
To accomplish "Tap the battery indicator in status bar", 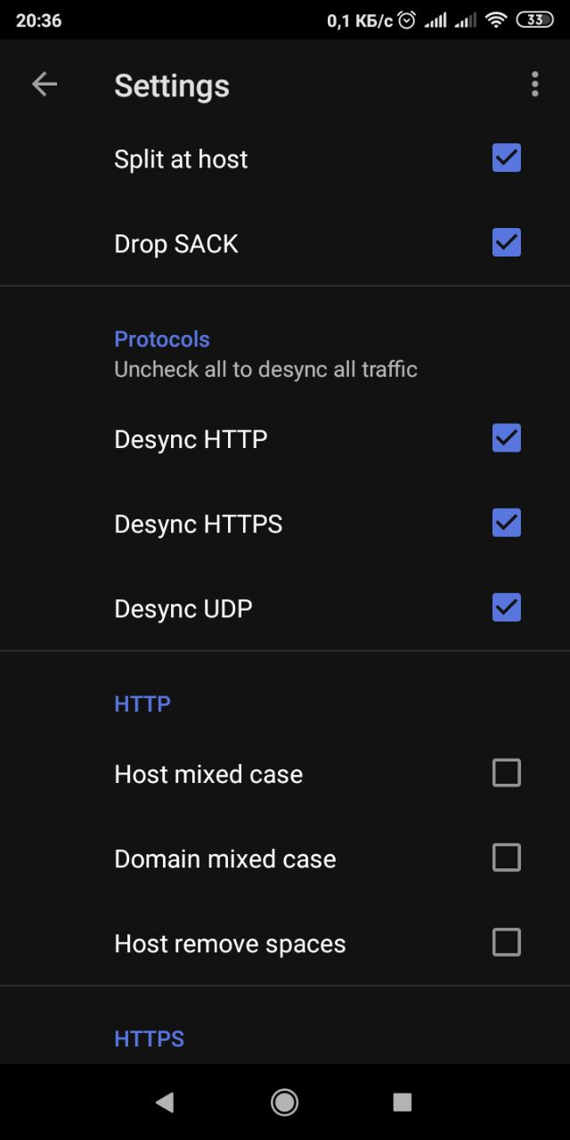I will coord(534,20).
